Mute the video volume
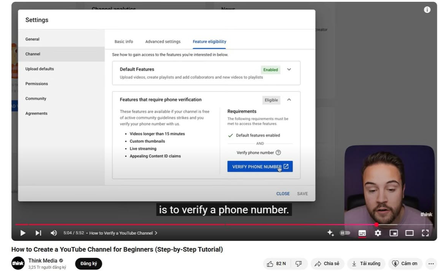 point(54,233)
